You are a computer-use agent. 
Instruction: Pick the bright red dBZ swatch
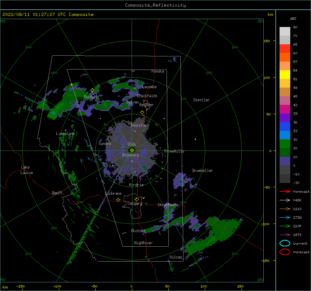point(285,48)
